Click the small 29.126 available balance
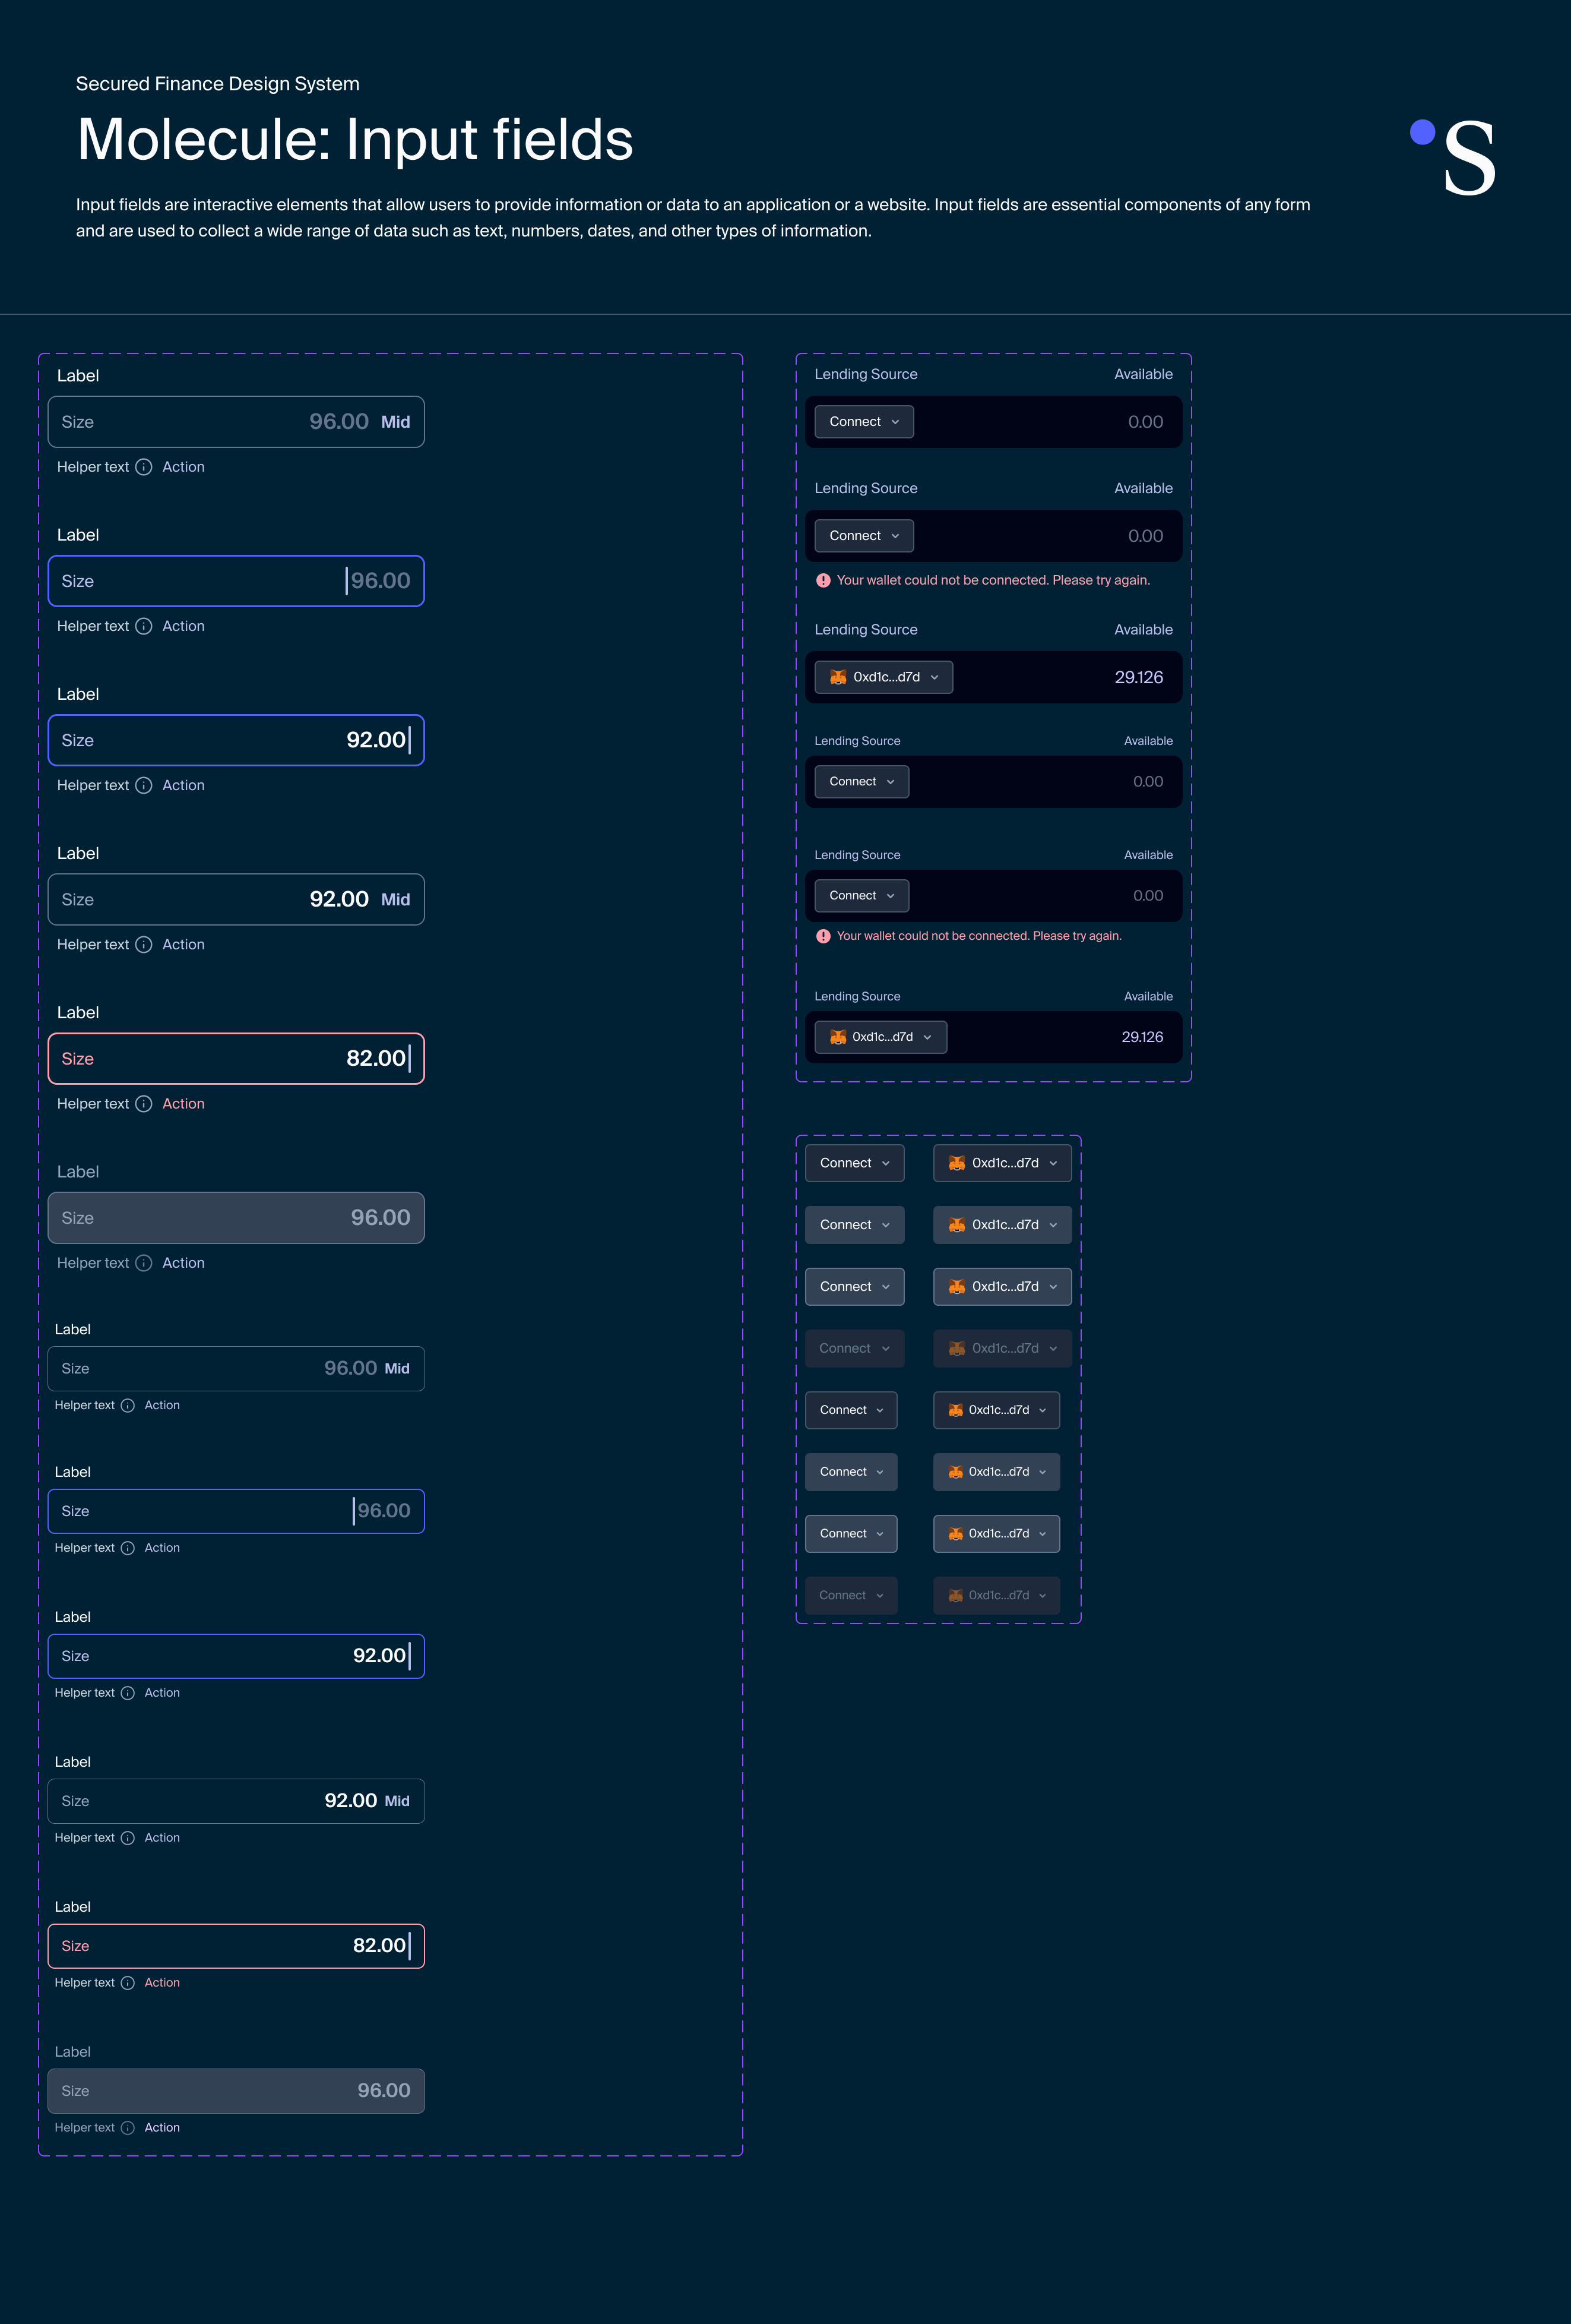Image resolution: width=1571 pixels, height=2324 pixels. [1142, 1038]
